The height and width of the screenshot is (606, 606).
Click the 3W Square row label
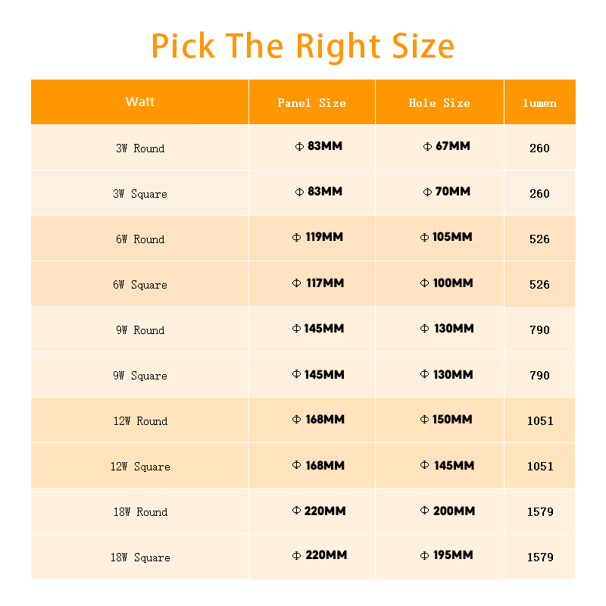pyautogui.click(x=140, y=194)
